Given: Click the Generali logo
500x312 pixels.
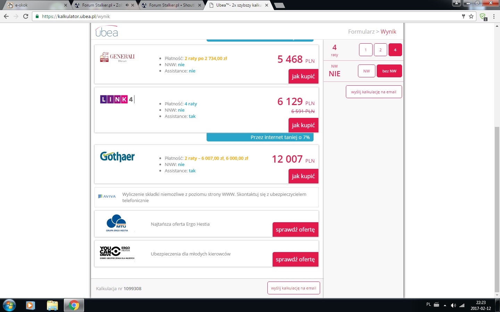Looking at the screenshot, I should point(117,57).
